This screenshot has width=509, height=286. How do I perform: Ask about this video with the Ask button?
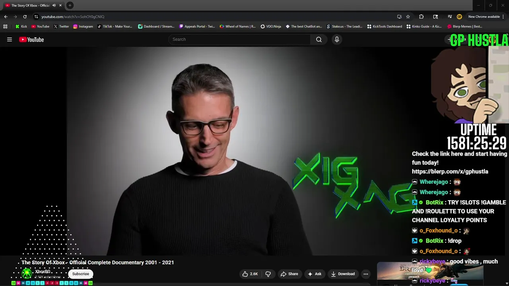coord(314,274)
